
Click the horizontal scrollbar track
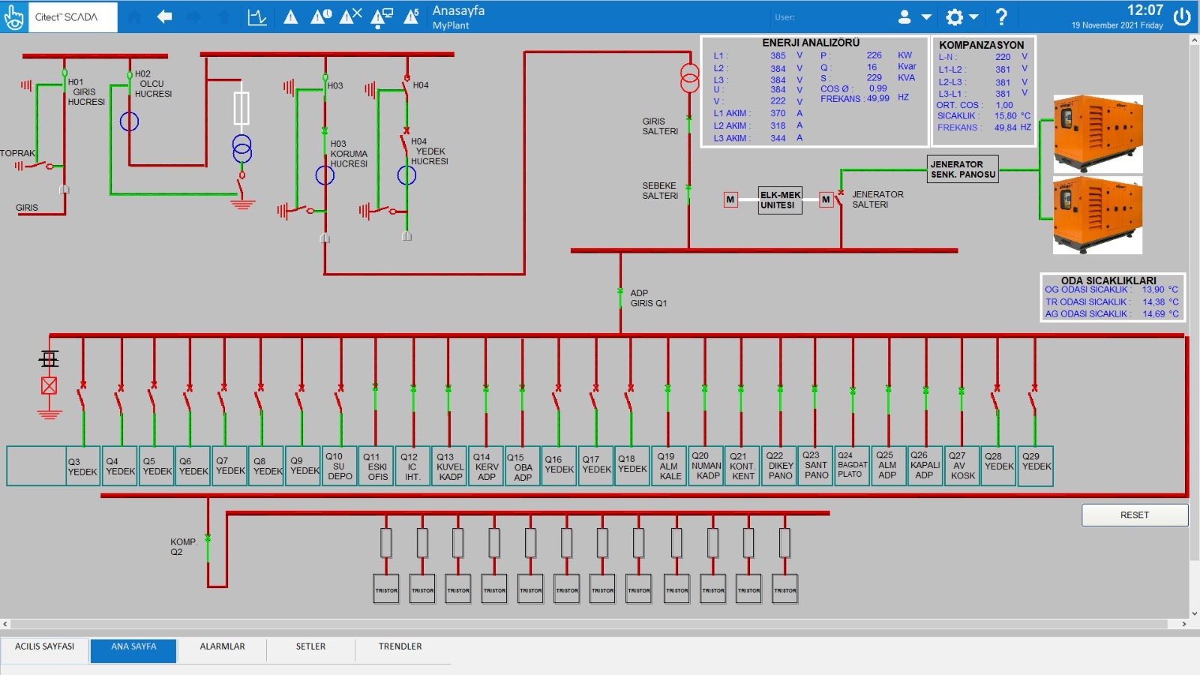[x=589, y=624]
